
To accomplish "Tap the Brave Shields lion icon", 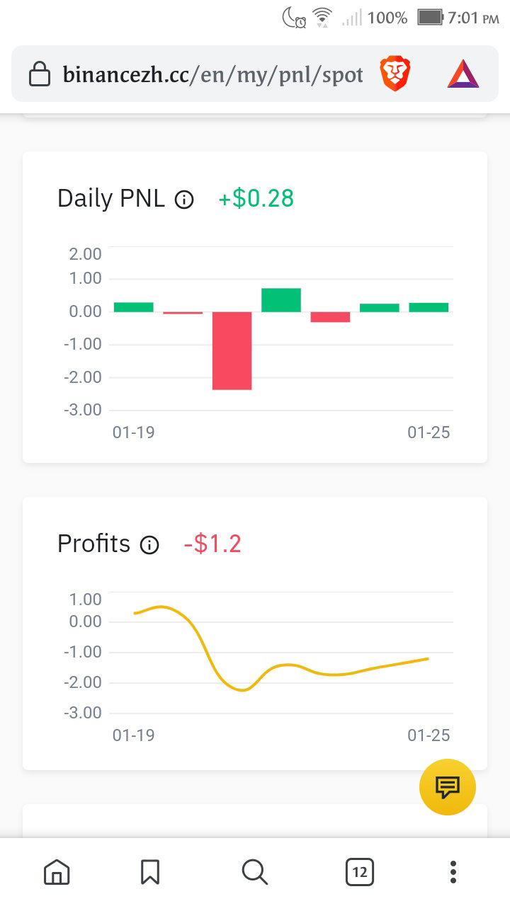I will (395, 74).
